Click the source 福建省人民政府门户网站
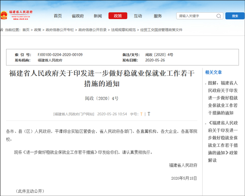Image resolution: width=245 pixels, height=196 pixels. pos(73,114)
